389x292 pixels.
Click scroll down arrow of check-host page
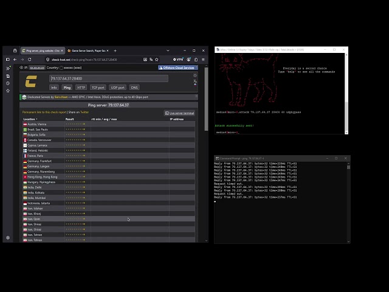[206, 240]
